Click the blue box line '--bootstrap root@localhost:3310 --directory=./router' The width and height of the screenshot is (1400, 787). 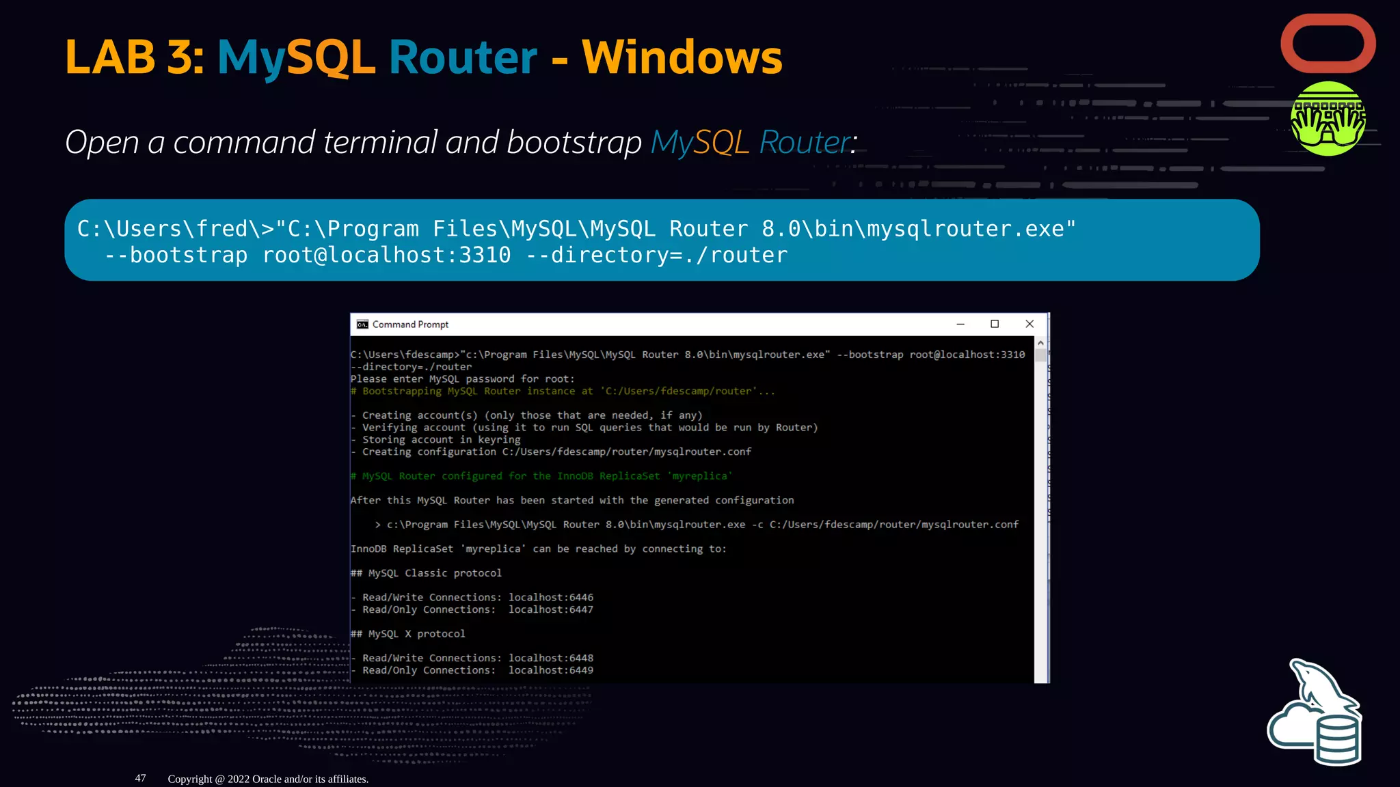[446, 256]
